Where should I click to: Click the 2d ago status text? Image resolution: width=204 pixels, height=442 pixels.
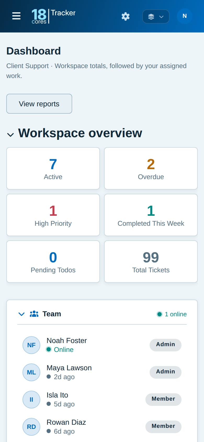tap(64, 377)
